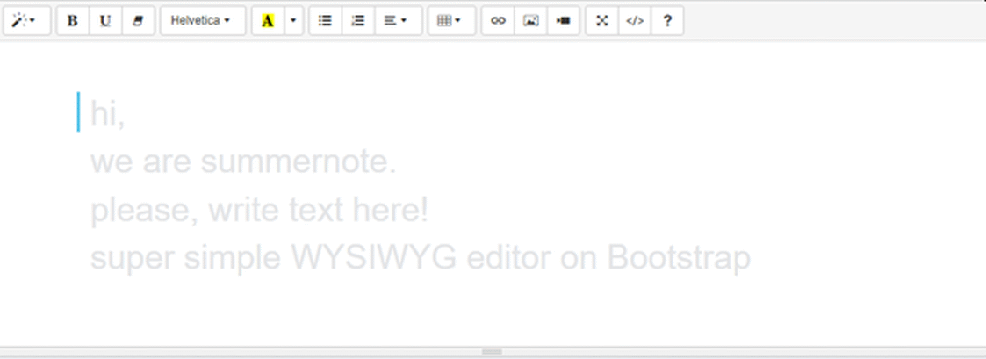The height and width of the screenshot is (359, 986).
Task: Open help with the question mark button
Action: (667, 21)
